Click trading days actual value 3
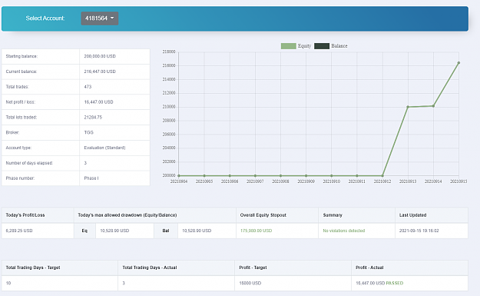The height and width of the screenshot is (296, 480). (124, 284)
